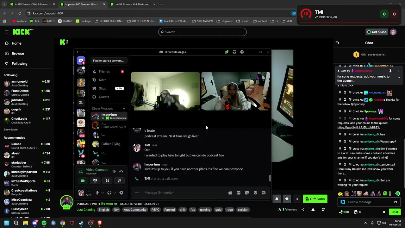
Task: Open the Discord inbox icon
Action: point(234,52)
